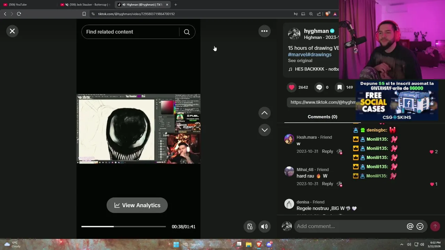Image resolution: width=445 pixels, height=250 pixels.
Task: Click the tiktok.com address bar URL
Action: pos(136,14)
